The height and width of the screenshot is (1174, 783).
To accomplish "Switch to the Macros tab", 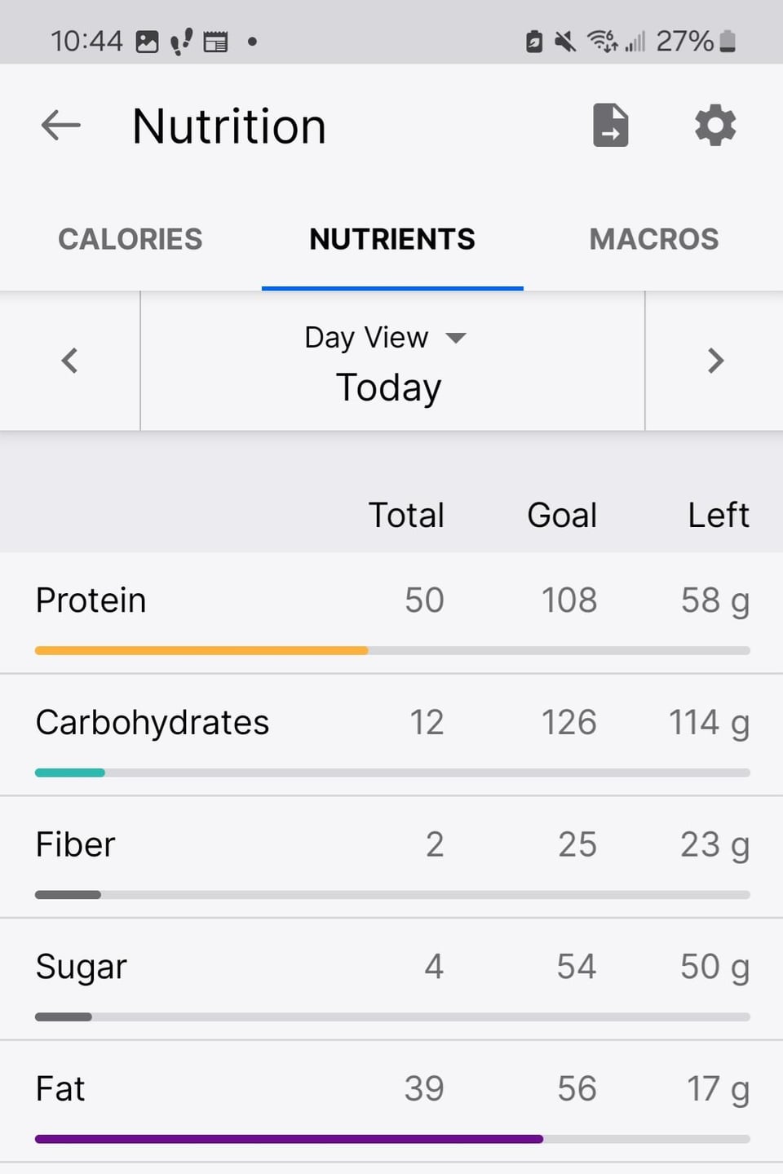I will pyautogui.click(x=654, y=239).
